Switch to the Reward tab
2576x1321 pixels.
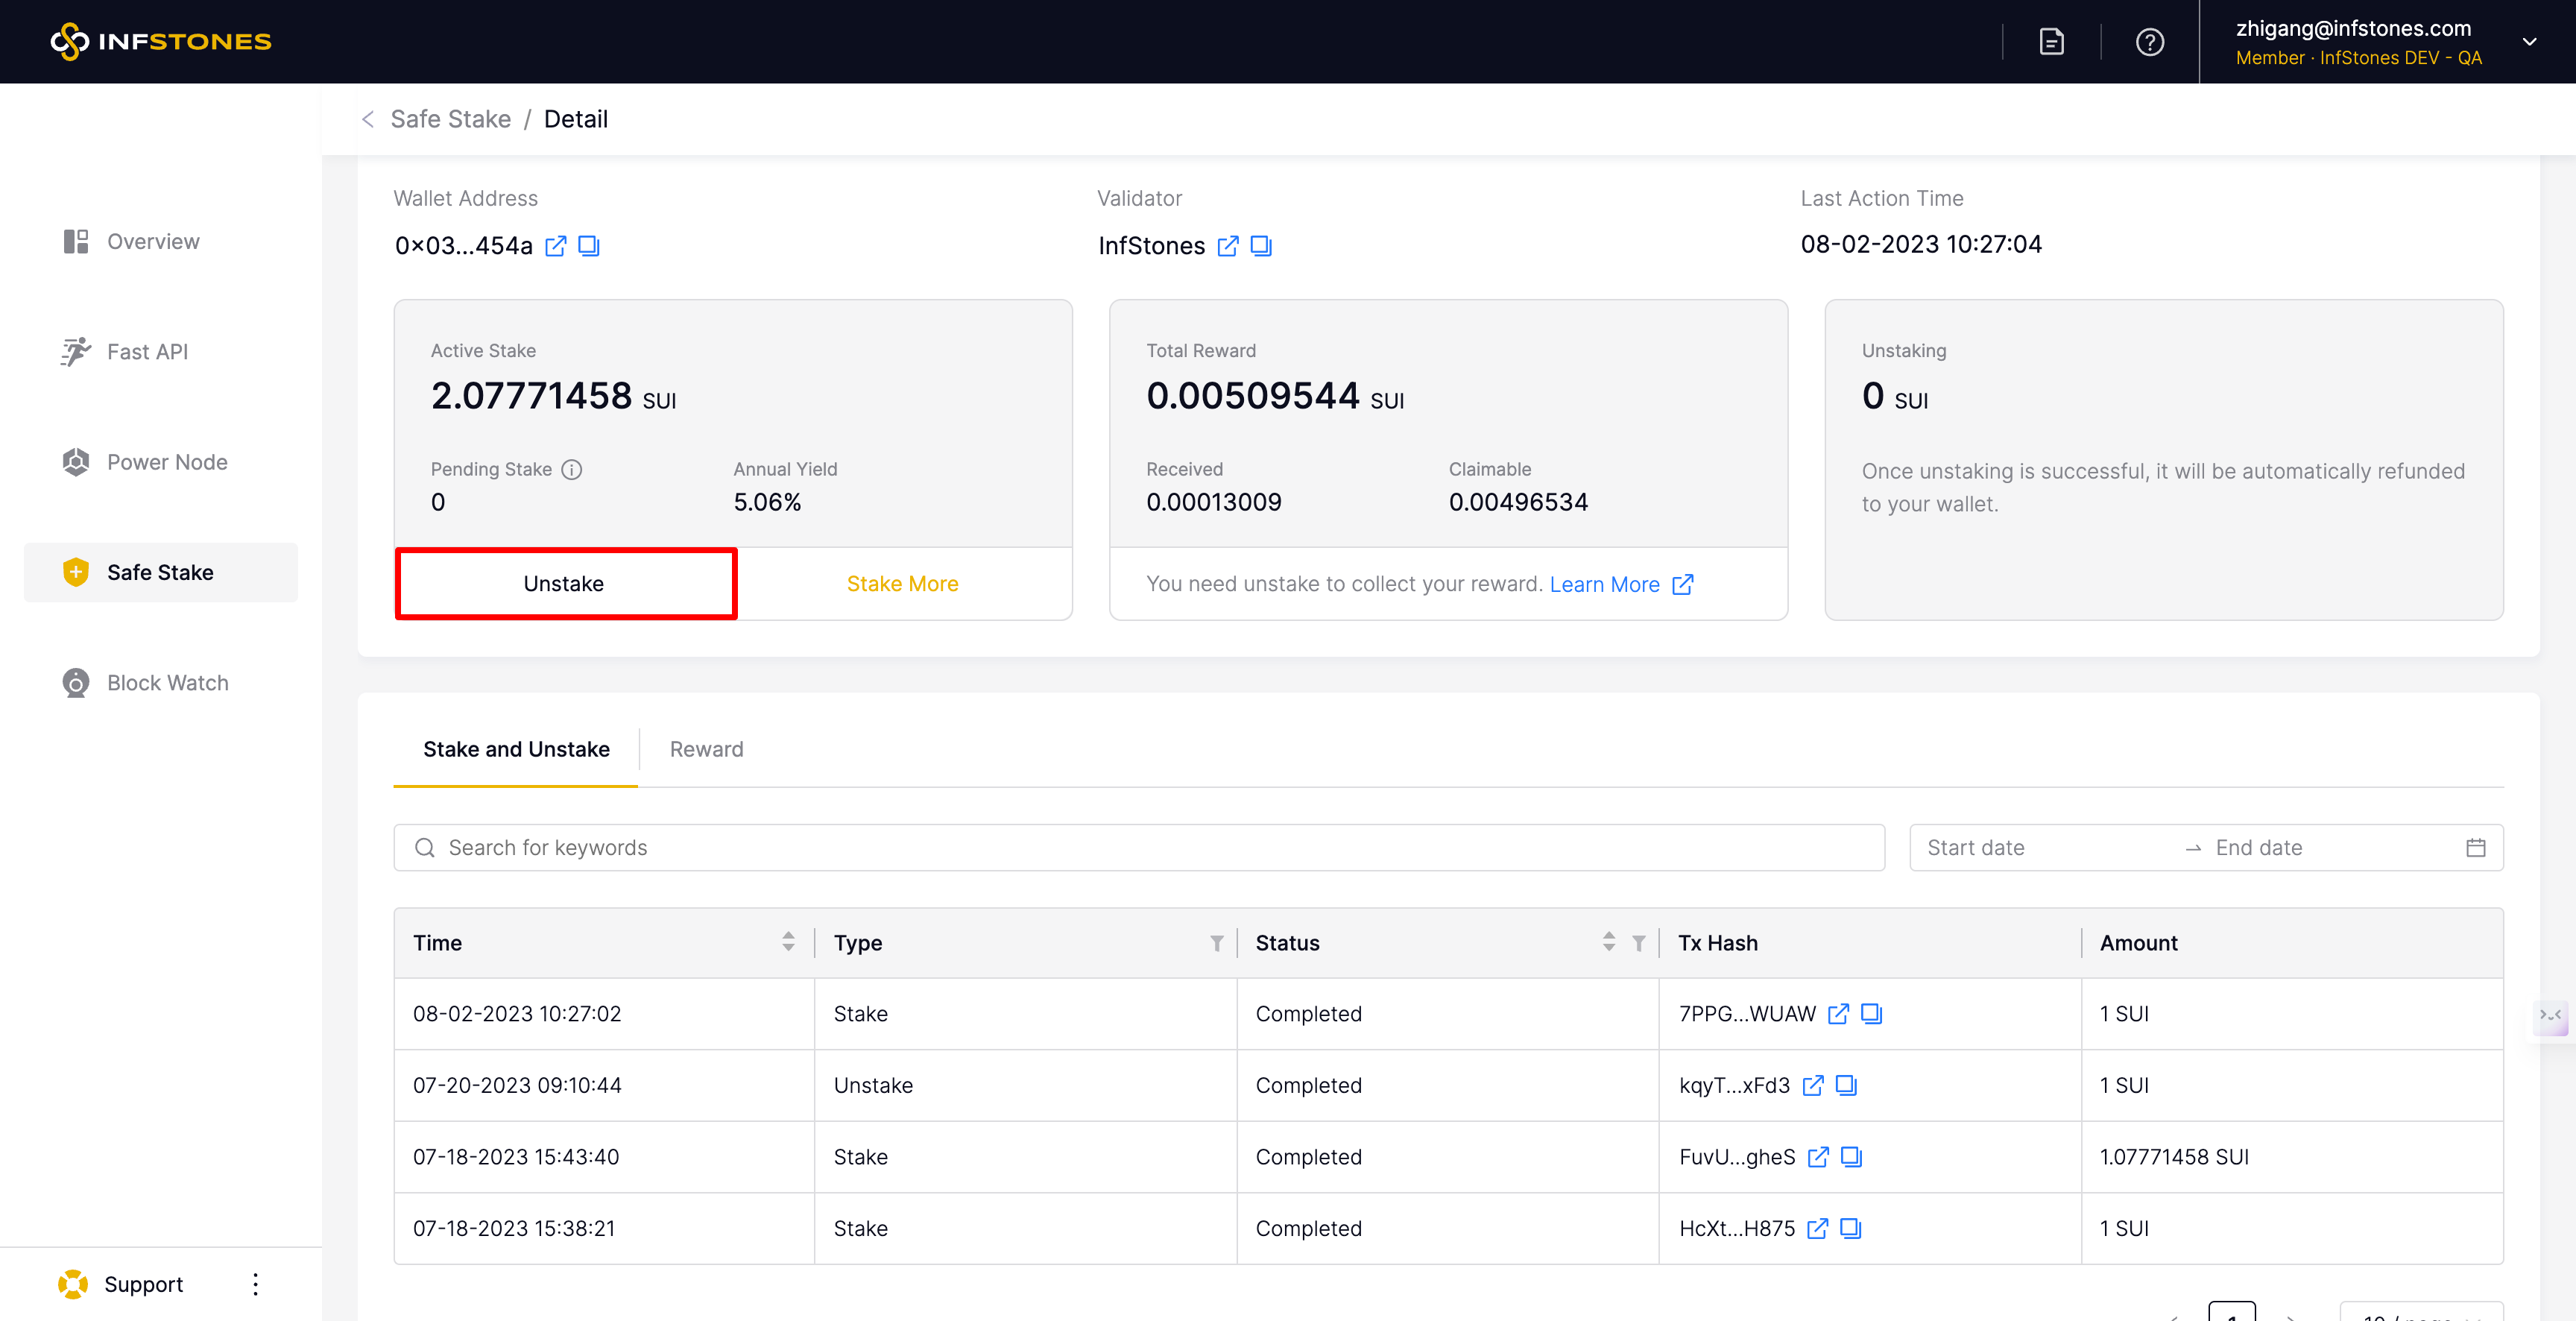click(706, 749)
